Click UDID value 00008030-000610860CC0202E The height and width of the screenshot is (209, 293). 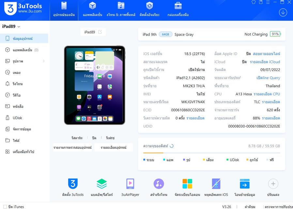(x=254, y=126)
